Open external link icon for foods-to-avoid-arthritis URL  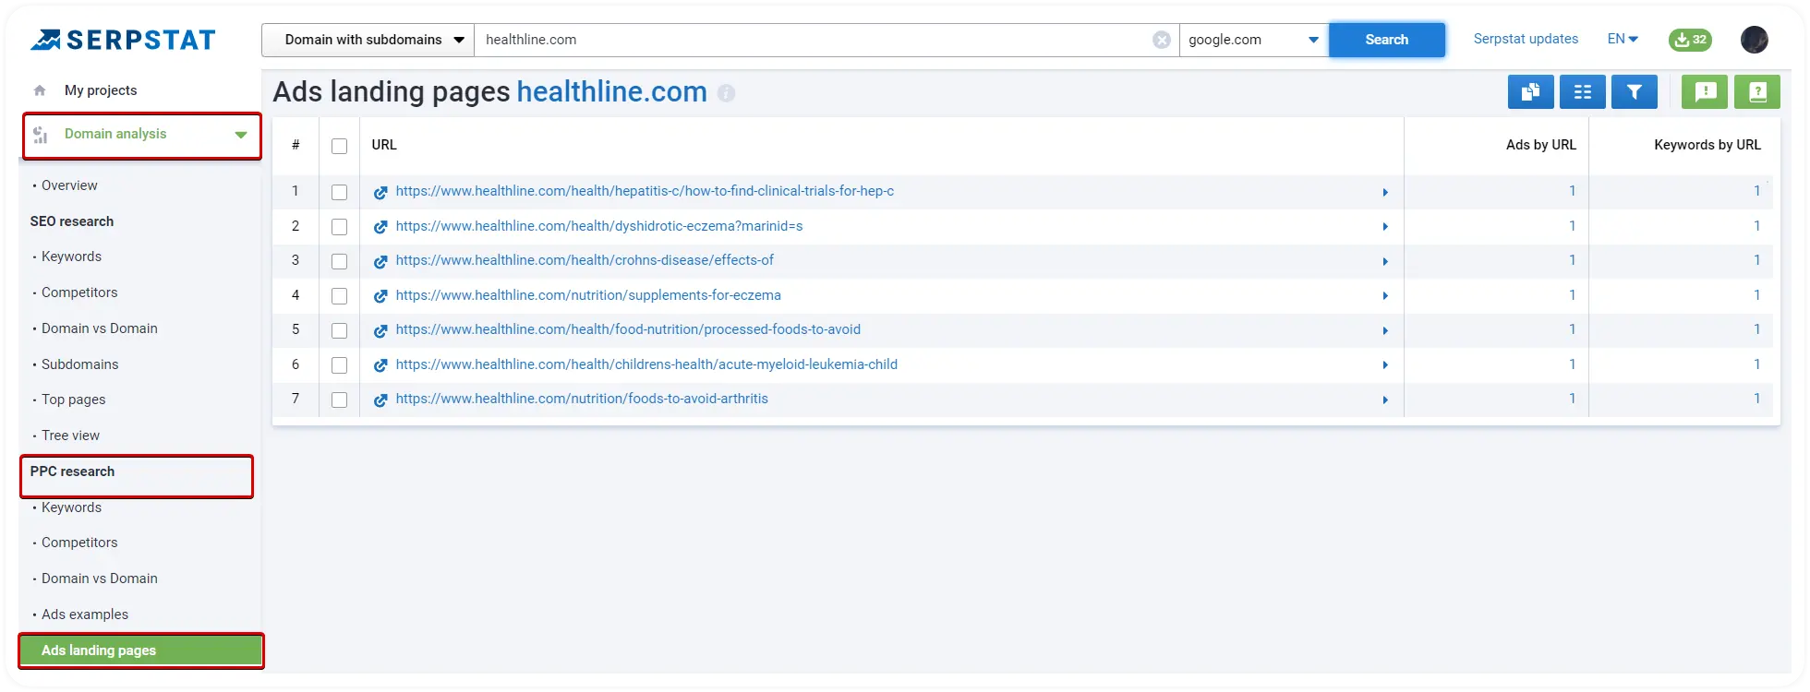(x=380, y=400)
